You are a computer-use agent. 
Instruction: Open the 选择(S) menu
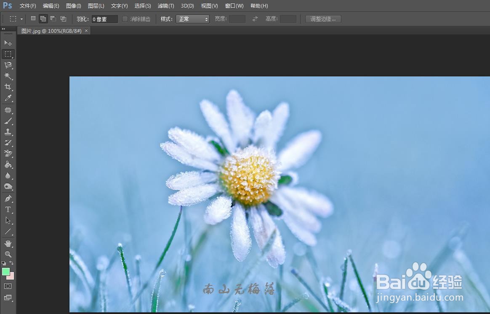click(x=143, y=5)
